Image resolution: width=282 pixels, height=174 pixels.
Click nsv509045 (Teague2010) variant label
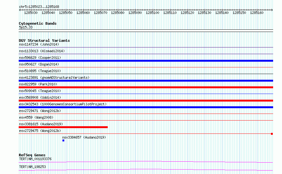(40, 91)
